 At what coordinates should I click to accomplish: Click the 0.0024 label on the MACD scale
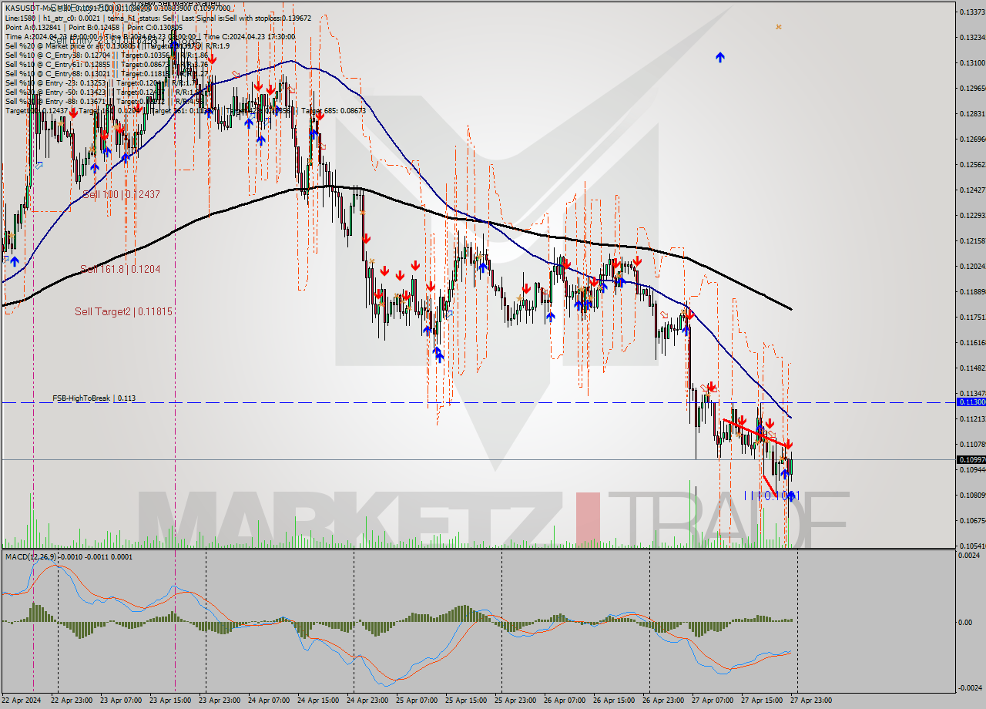pyautogui.click(x=969, y=556)
